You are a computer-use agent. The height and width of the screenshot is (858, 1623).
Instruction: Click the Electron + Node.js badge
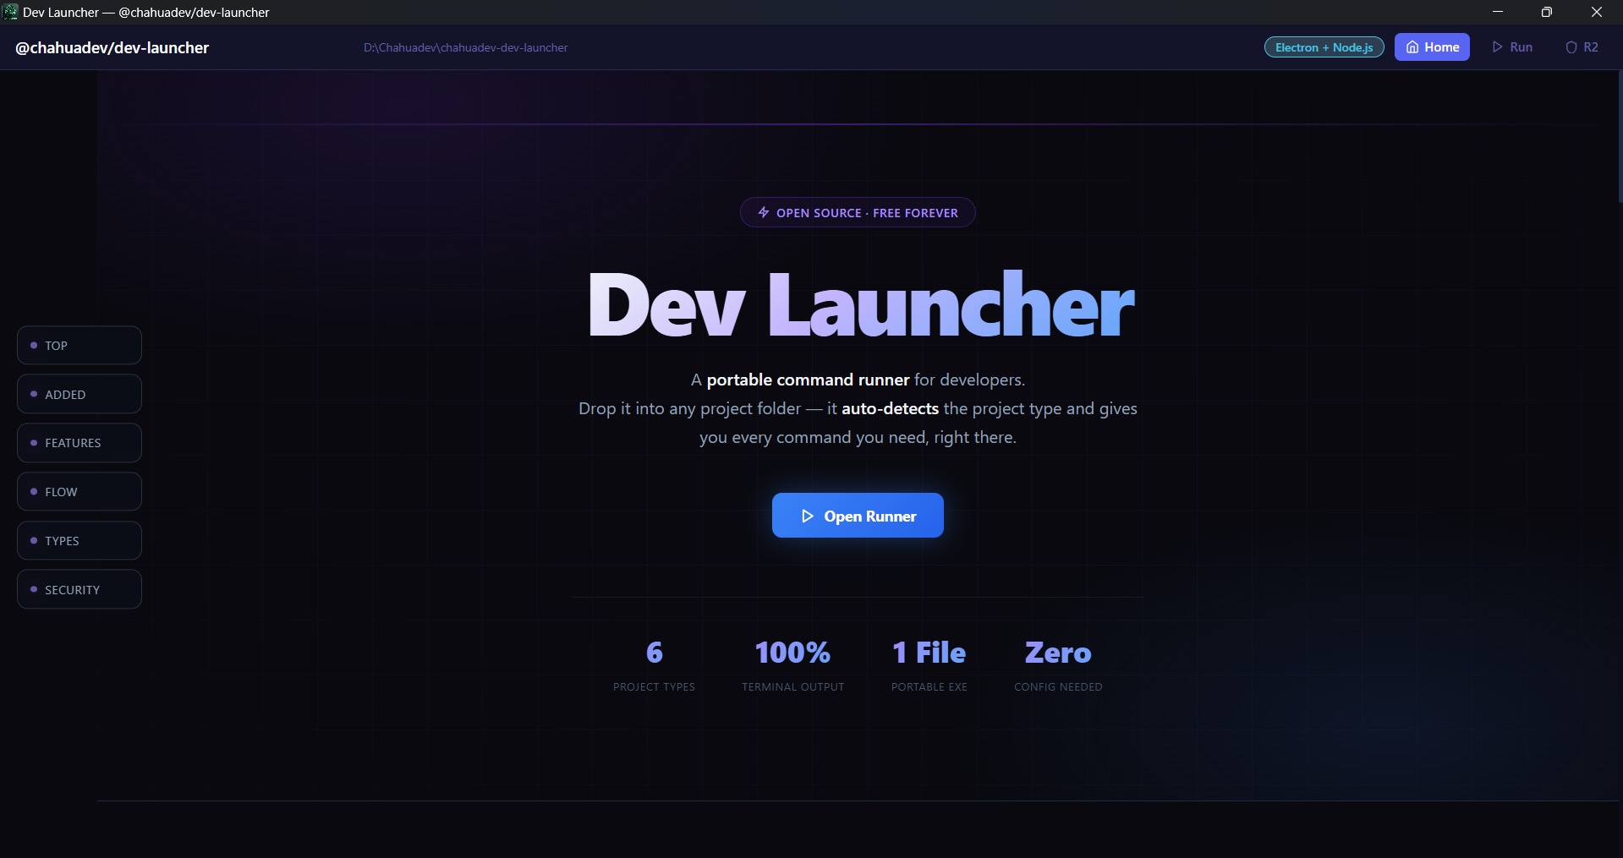[x=1324, y=46]
